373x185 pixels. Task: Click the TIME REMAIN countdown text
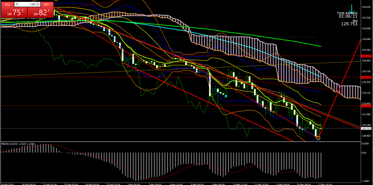pyautogui.click(x=347, y=13)
